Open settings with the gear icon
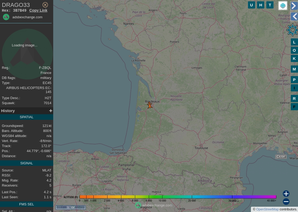This screenshot has height=212, width=298. coord(292,30)
